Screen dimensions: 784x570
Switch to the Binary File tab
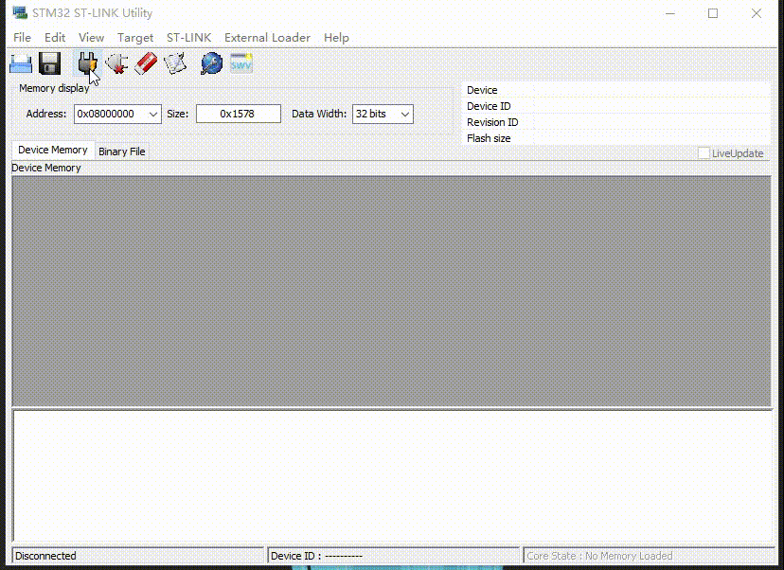click(121, 151)
